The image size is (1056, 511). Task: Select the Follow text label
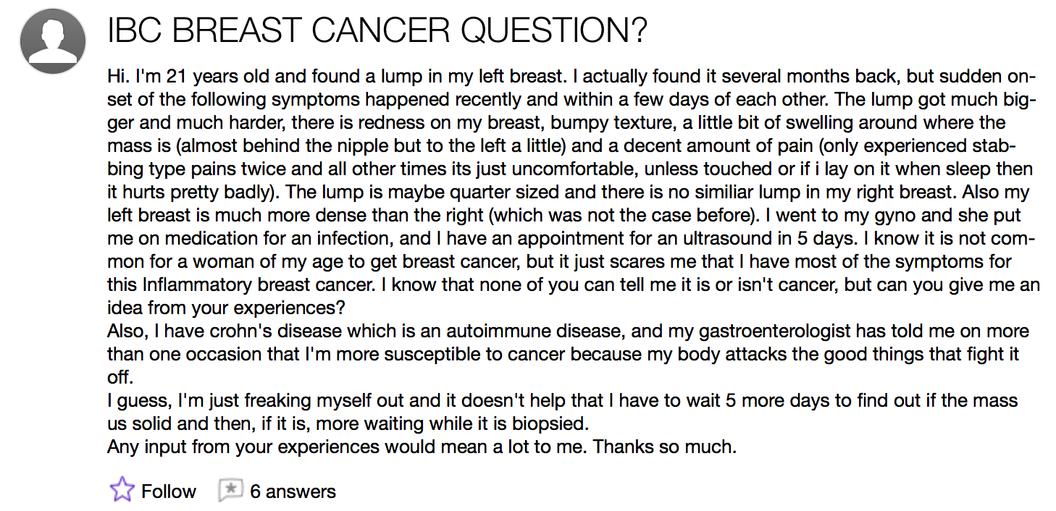[169, 491]
